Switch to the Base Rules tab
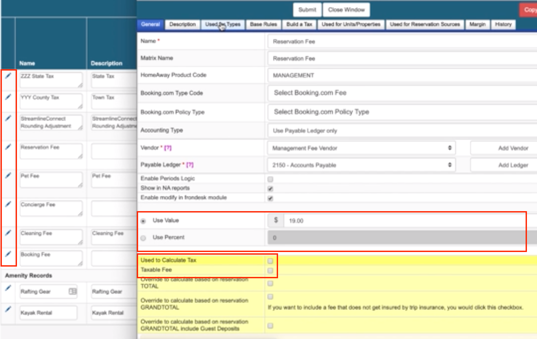 (x=263, y=24)
